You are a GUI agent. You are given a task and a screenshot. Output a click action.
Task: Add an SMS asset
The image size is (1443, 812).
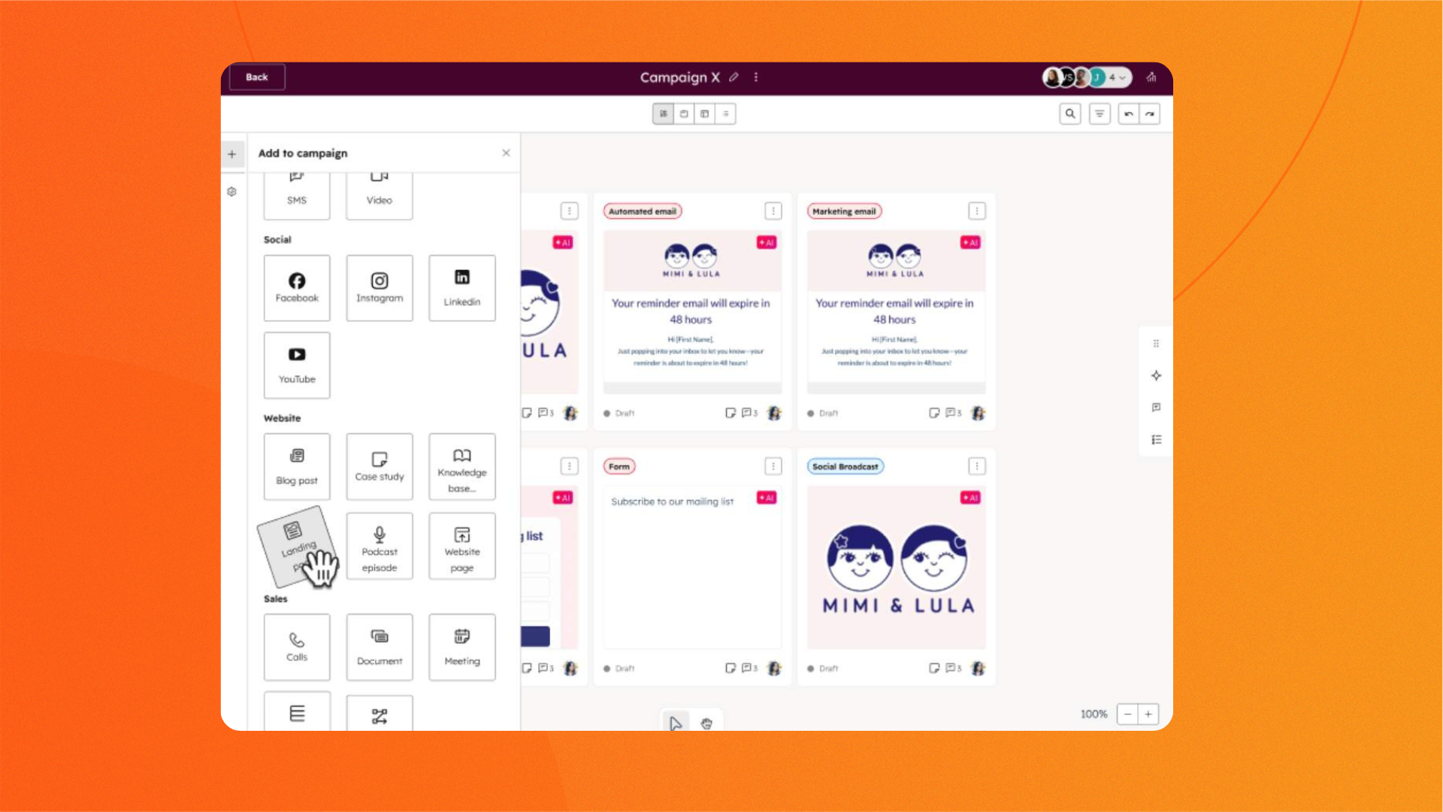click(297, 195)
